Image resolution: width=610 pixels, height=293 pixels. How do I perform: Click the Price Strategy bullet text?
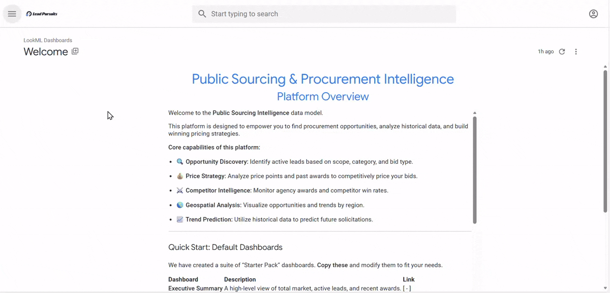(301, 176)
